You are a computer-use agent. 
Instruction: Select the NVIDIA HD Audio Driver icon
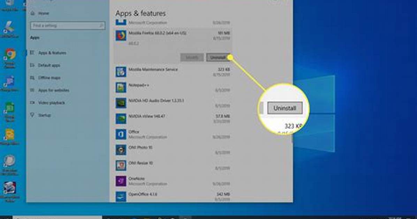(x=121, y=103)
